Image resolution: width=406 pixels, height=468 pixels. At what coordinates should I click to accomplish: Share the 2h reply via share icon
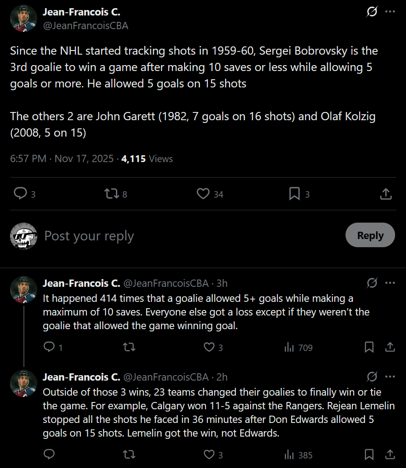pyautogui.click(x=390, y=455)
